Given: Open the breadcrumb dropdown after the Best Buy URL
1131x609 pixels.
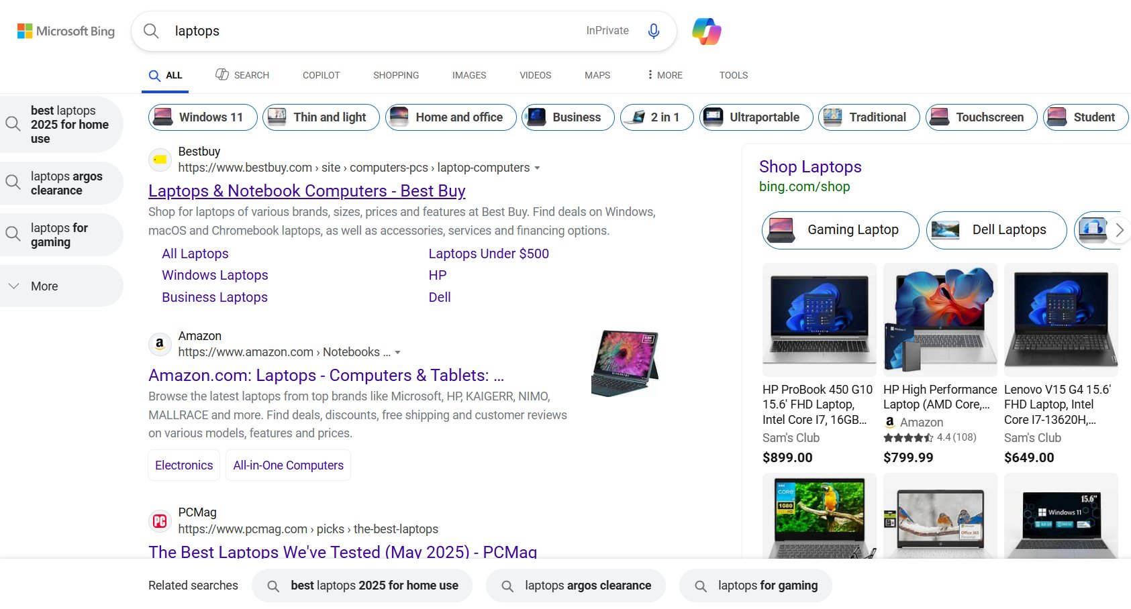Looking at the screenshot, I should point(538,168).
